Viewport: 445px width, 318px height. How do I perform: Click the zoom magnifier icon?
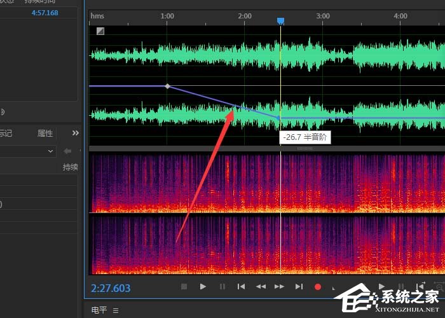(440, 287)
